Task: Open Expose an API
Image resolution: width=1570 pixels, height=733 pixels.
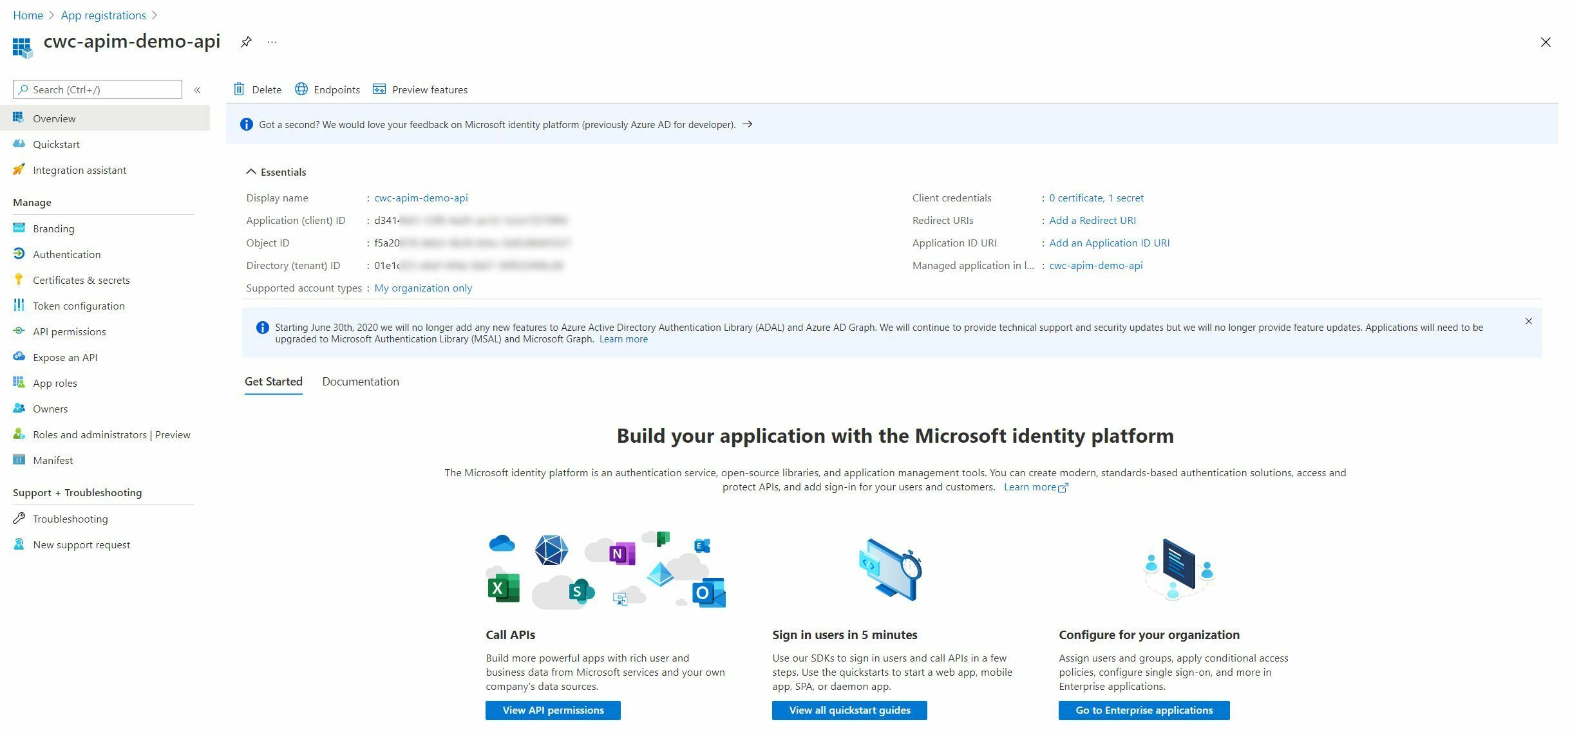Action: [x=64, y=357]
